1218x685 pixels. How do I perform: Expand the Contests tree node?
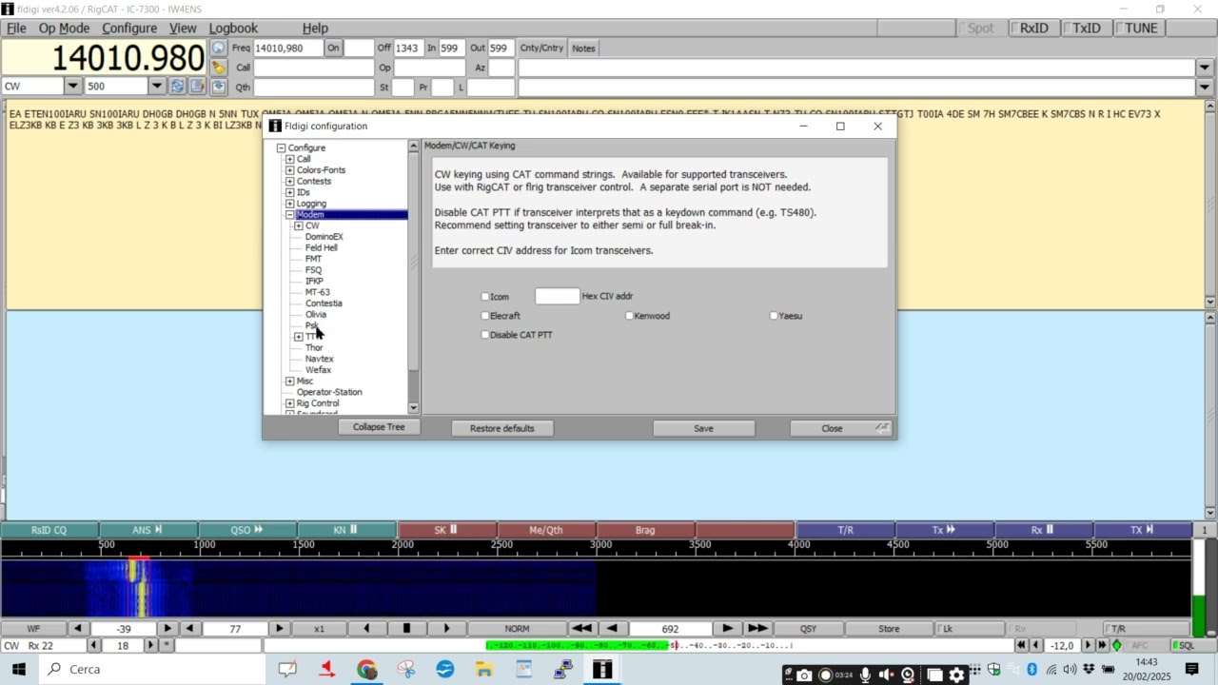point(289,182)
